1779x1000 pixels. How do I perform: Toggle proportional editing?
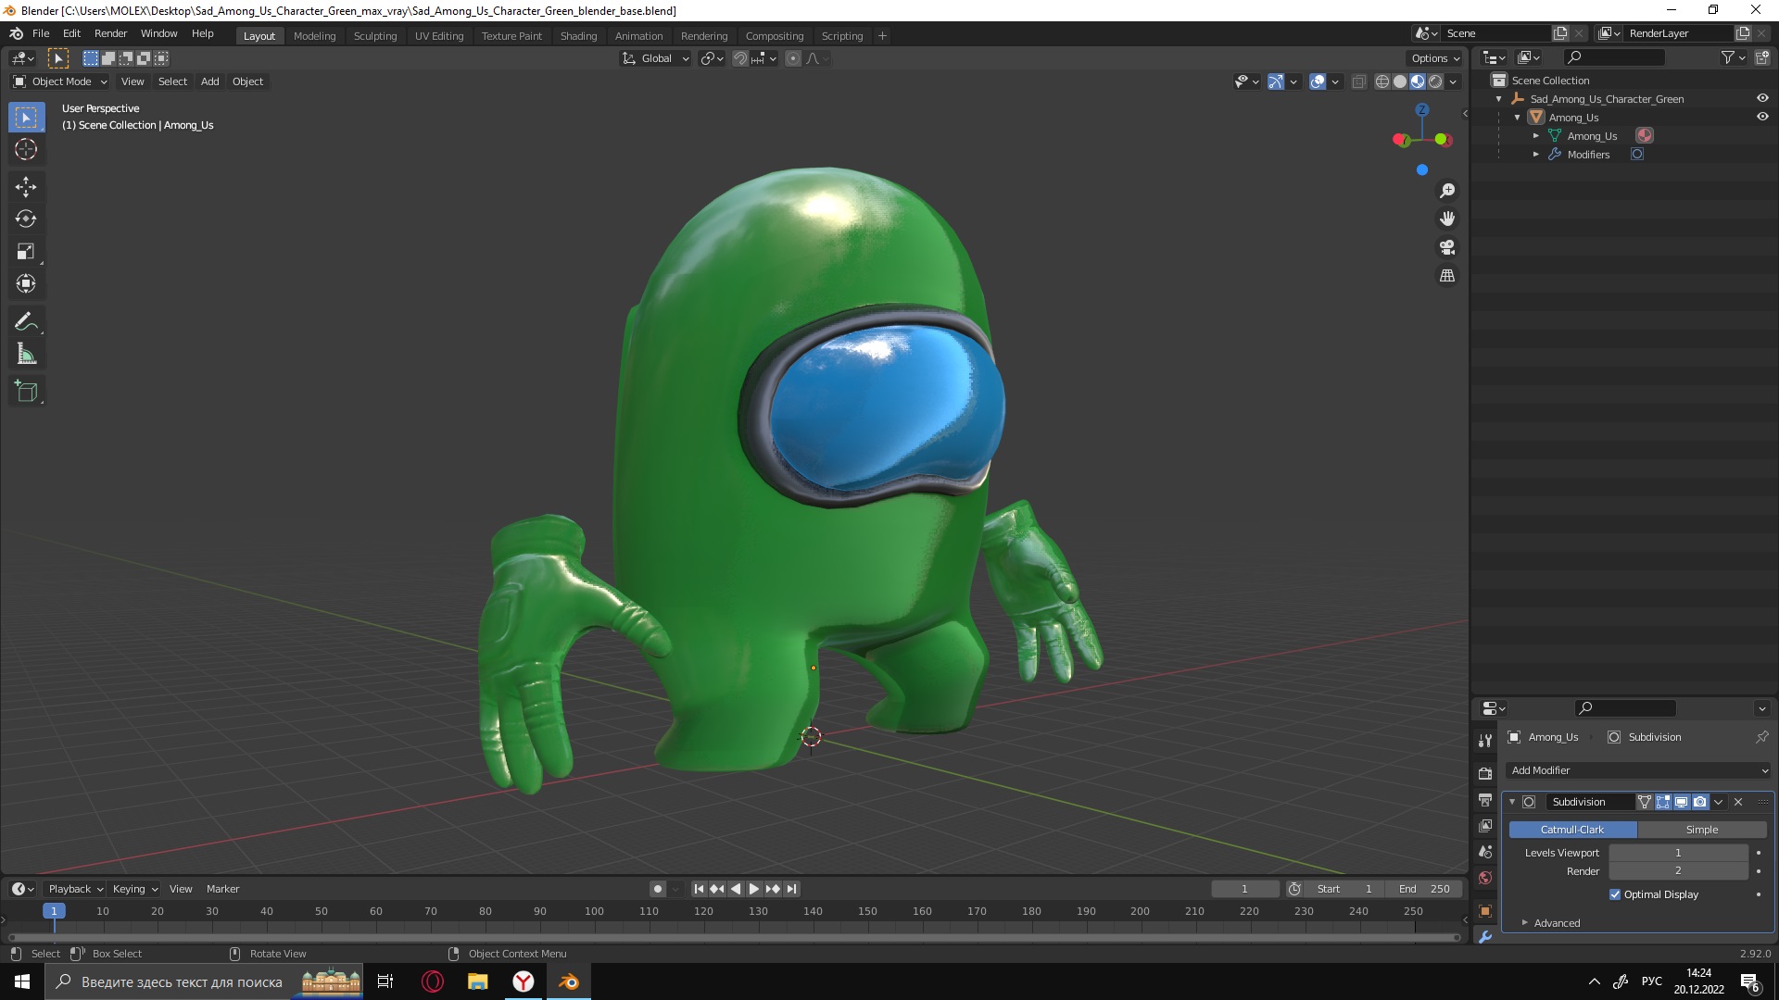pyautogui.click(x=793, y=58)
